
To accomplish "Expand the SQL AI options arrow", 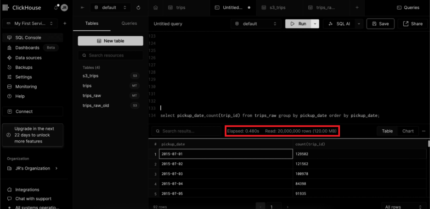I will click(359, 24).
